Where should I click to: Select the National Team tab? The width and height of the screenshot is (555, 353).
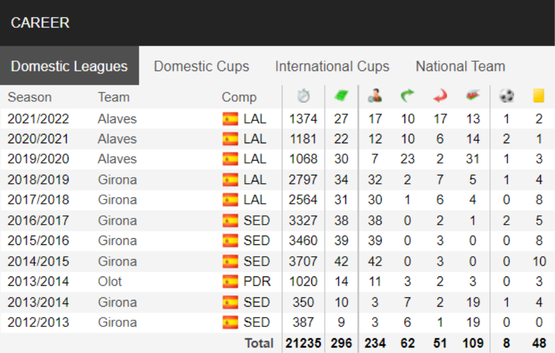pos(460,66)
